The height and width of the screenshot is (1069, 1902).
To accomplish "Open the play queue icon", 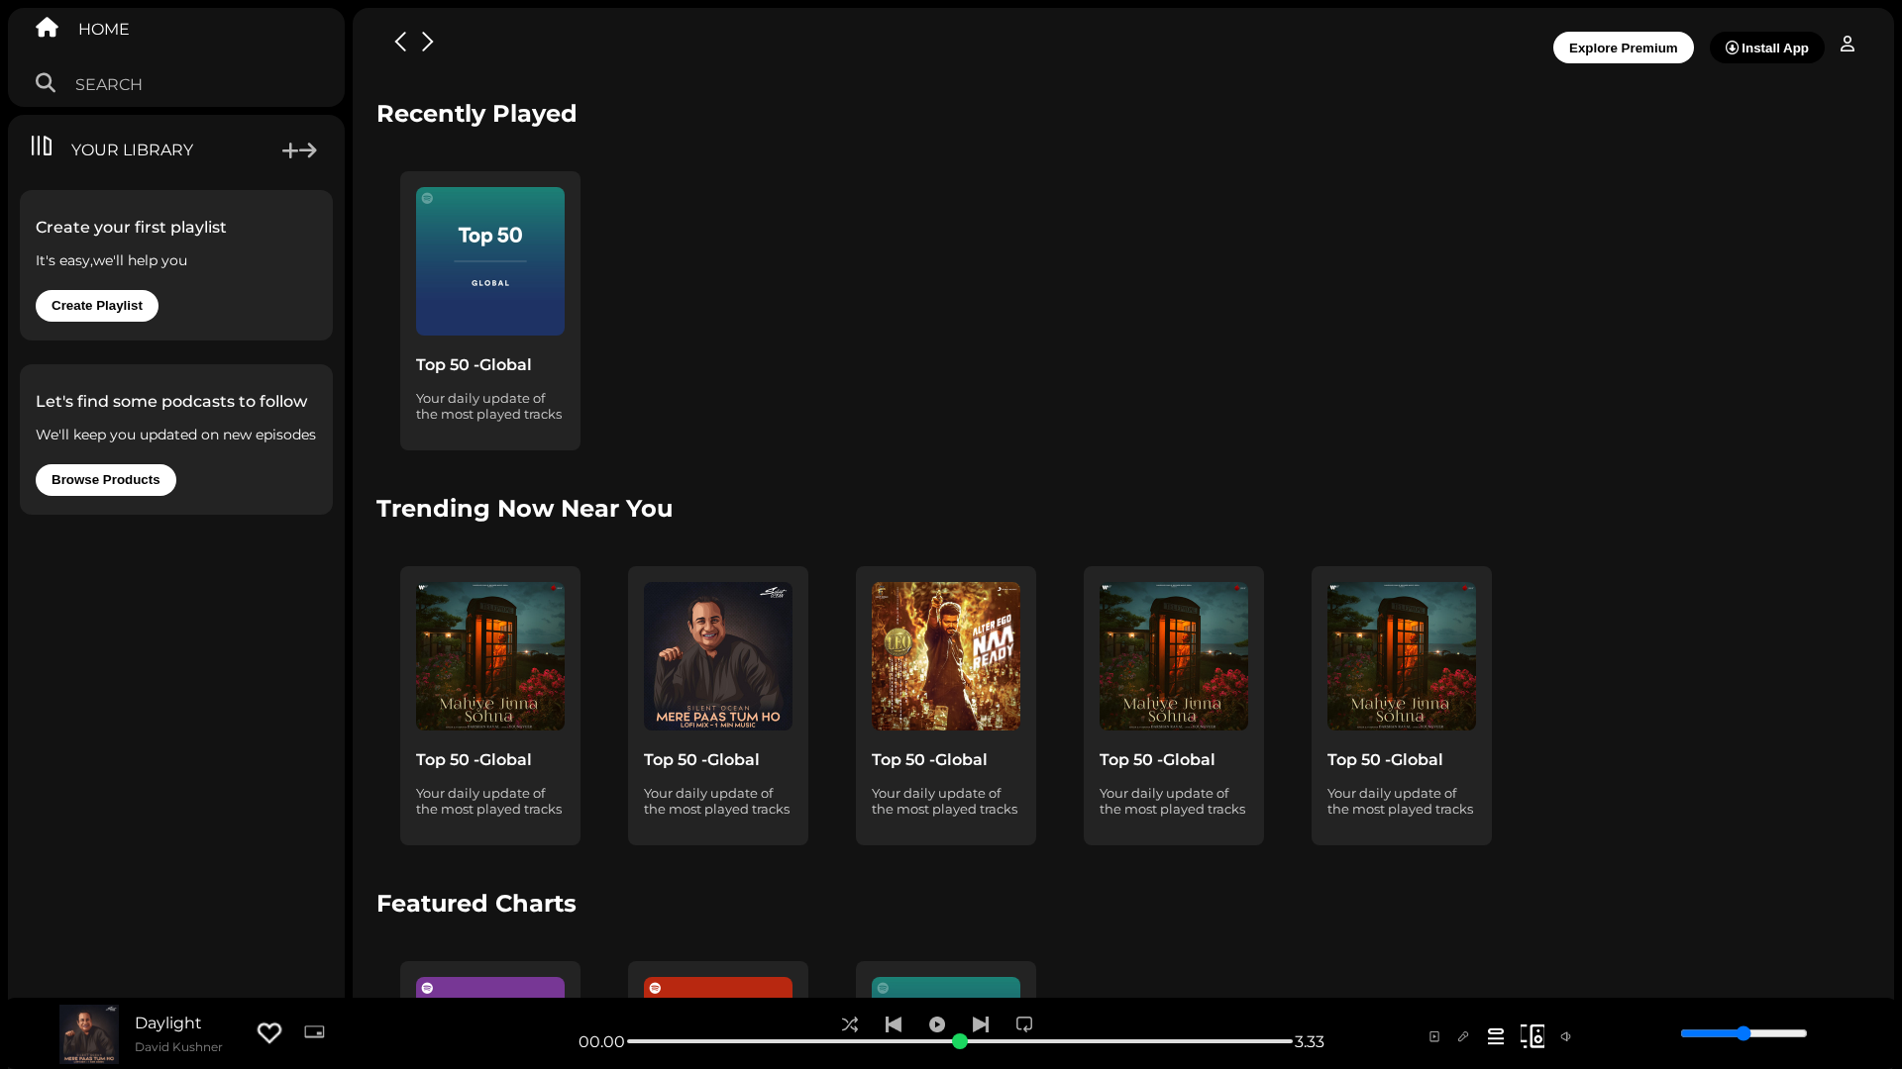I will coord(1496,1037).
